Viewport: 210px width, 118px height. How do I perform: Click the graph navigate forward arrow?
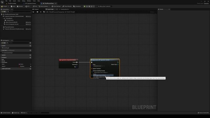point(41,12)
